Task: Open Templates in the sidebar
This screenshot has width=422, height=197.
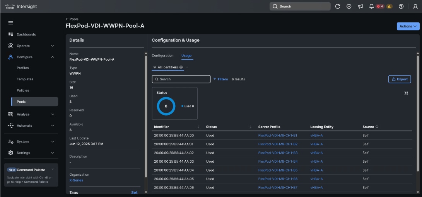Action: tap(25, 79)
